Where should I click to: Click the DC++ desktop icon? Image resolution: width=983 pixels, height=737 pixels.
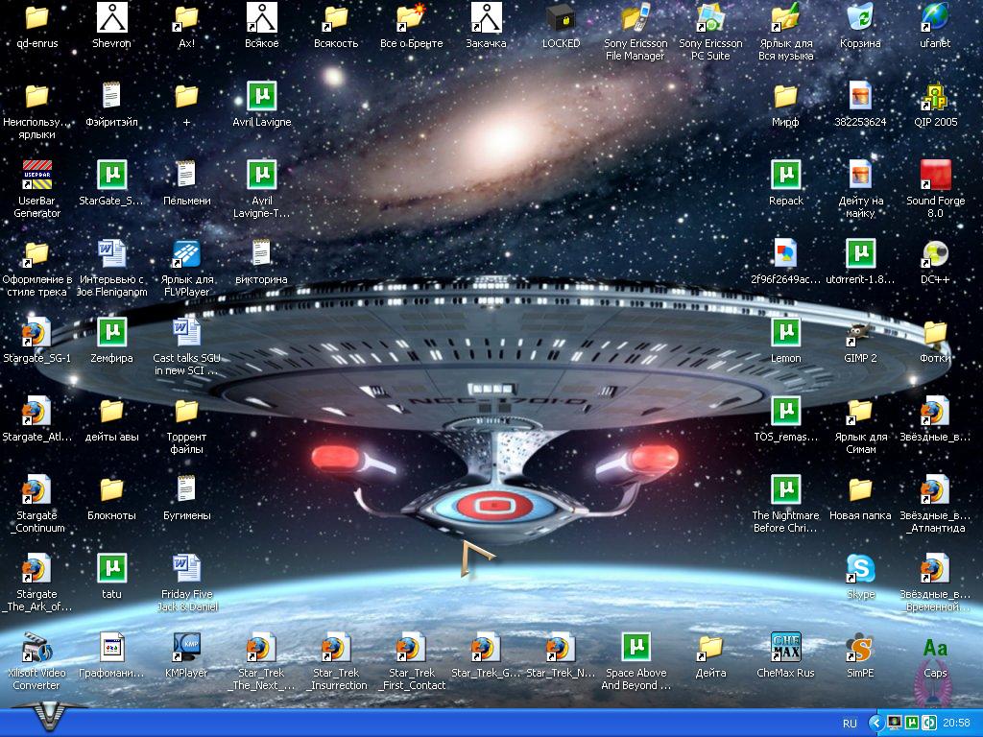pos(935,254)
